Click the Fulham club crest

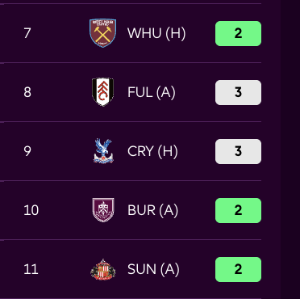[102, 92]
